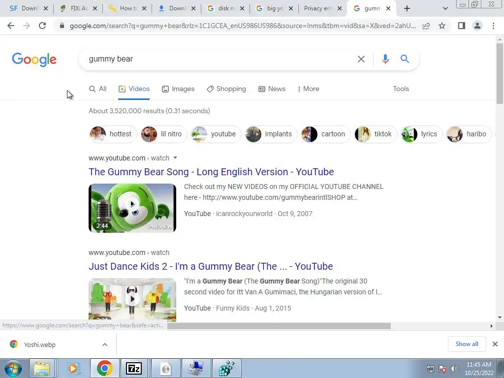The height and width of the screenshot is (378, 504).
Task: Select the News search filter
Action: coord(272,89)
